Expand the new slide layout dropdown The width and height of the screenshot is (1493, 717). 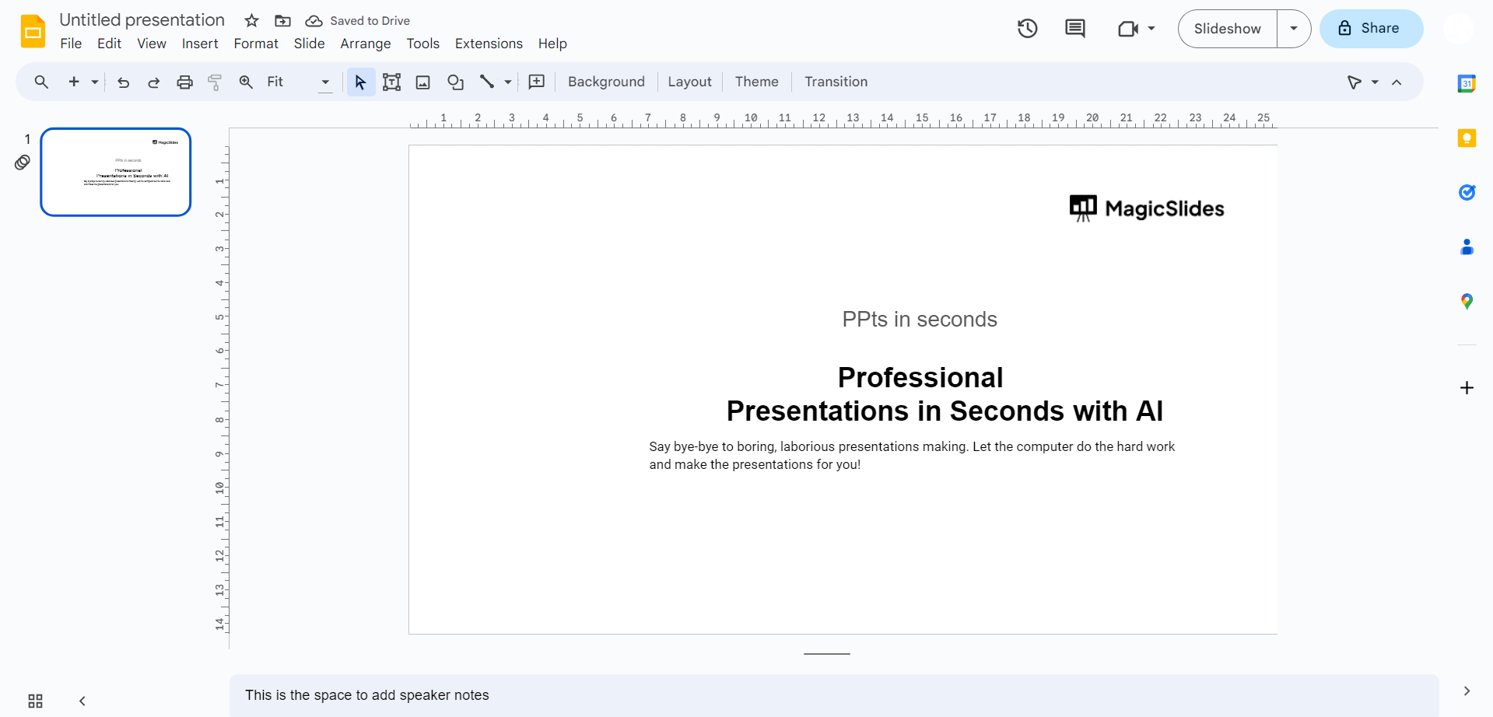pyautogui.click(x=95, y=82)
